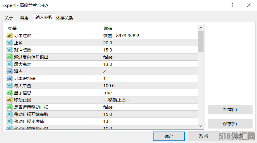This screenshot has width=257, height=143.
Task: Click the 最大单量 value 100.0
Action: (x=109, y=86)
